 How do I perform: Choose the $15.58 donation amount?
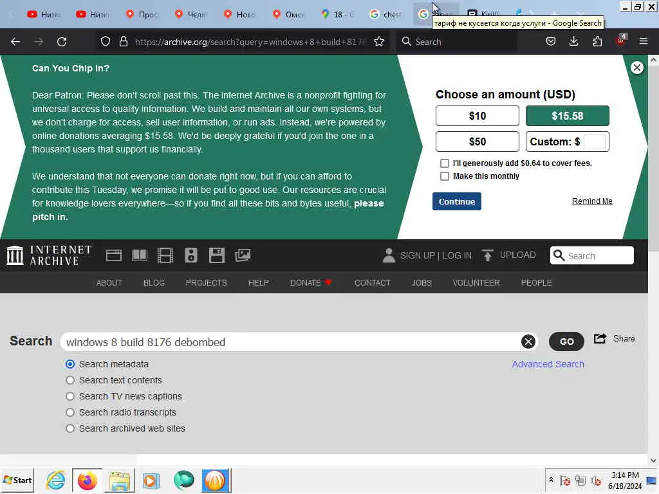(568, 116)
